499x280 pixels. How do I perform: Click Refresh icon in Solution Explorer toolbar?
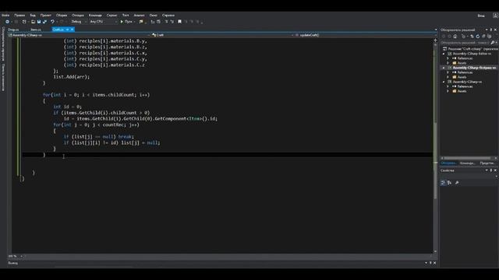tap(478, 37)
